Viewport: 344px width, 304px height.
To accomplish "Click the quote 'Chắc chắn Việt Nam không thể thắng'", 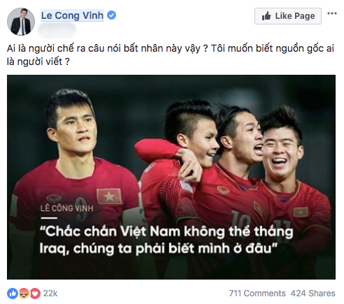I will click(166, 231).
